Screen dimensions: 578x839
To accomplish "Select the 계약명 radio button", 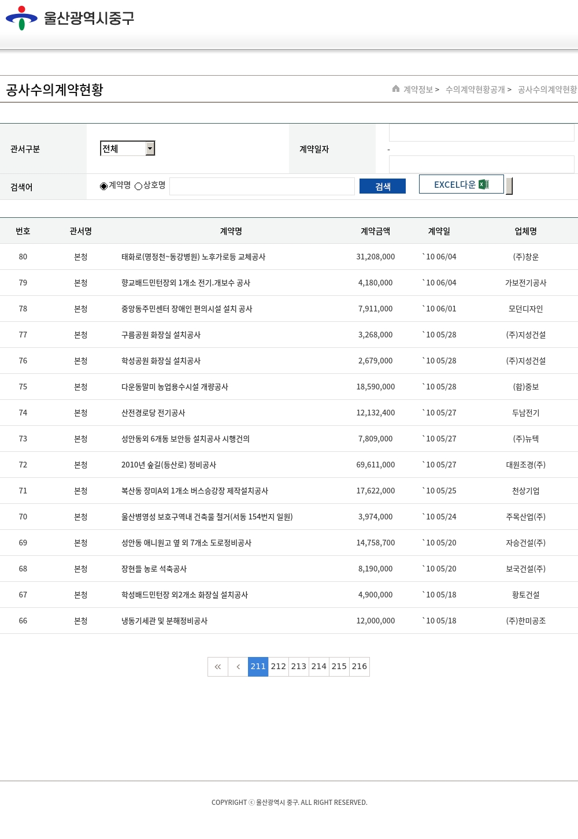I will click(x=104, y=186).
